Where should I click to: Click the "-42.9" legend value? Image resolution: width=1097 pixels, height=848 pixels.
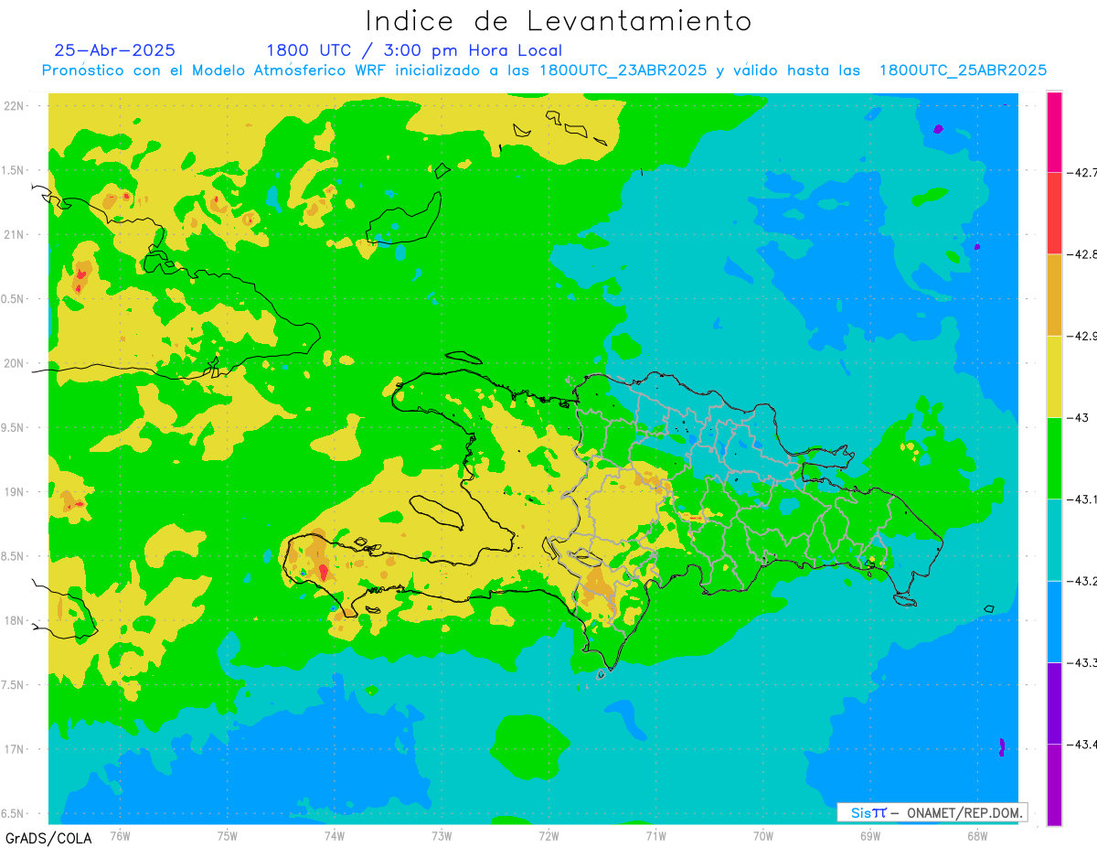(x=1081, y=336)
